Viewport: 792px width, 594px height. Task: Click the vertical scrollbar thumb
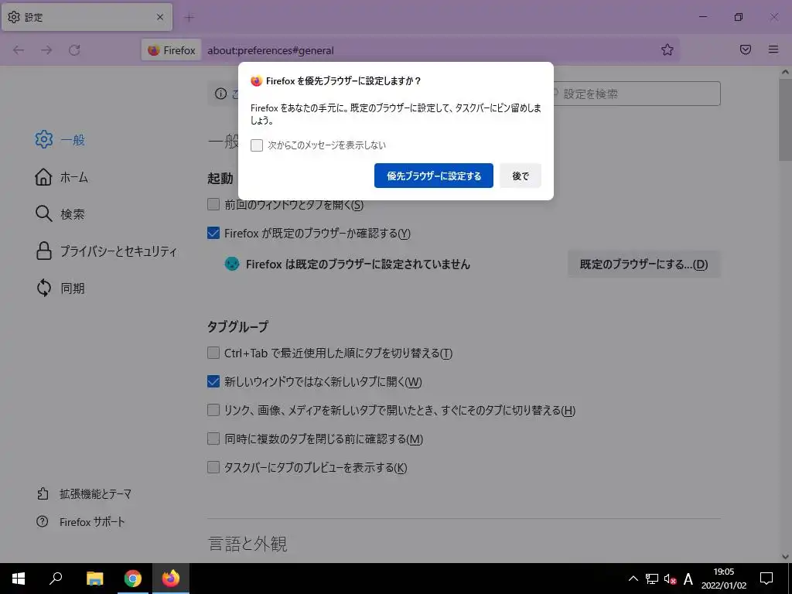click(785, 120)
